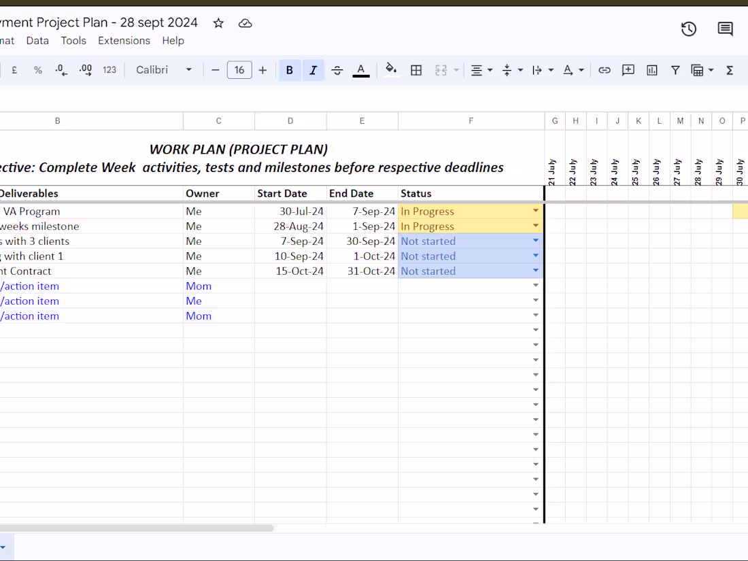This screenshot has width=748, height=561.
Task: Open the Extensions menu
Action: (x=124, y=40)
